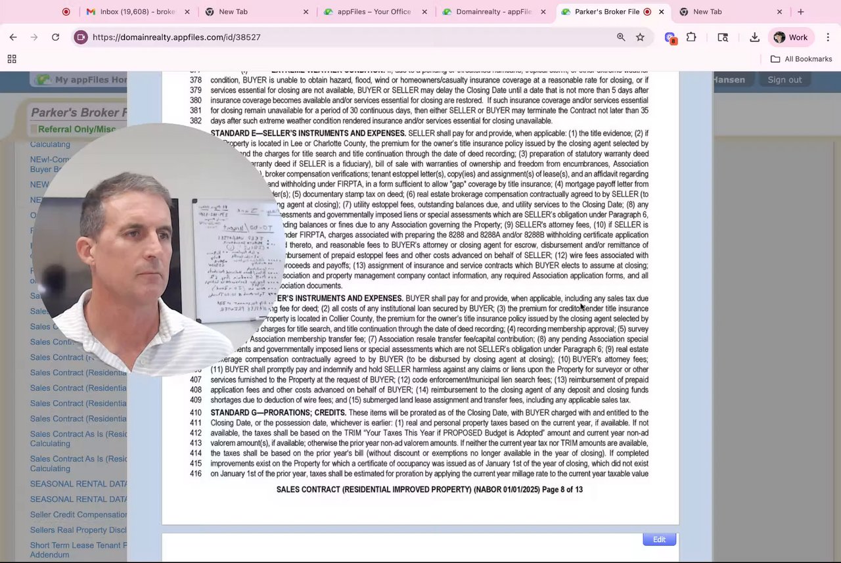Open the Chrome three-dot menu
The image size is (841, 563).
(829, 37)
